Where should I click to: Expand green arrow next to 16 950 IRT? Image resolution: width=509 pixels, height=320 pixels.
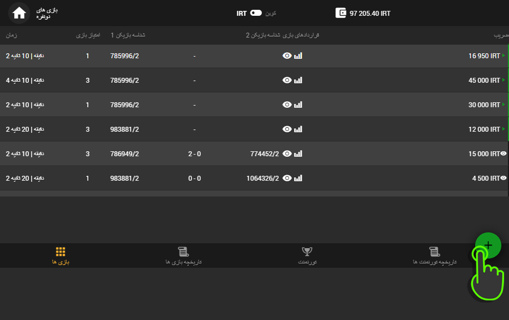pos(504,56)
